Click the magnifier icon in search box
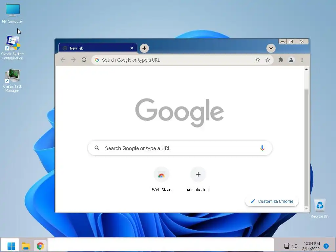 [97, 148]
